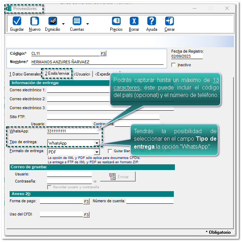242x242 pixels.
Task: Click the WhatsApp number input field
Action: (72, 131)
